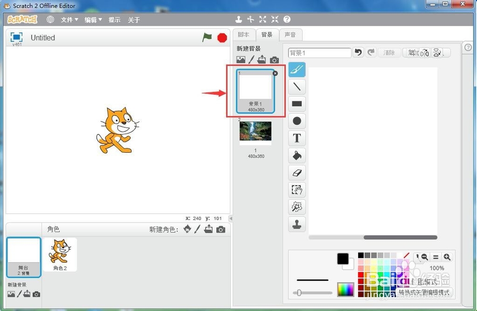477x311 pixels.
Task: Upload backdrop from file in backdrops tab
Action: pyautogui.click(x=261, y=59)
